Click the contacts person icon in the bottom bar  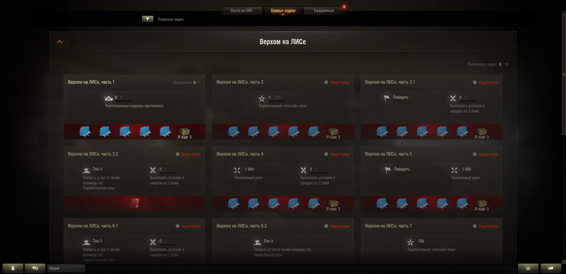[13, 268]
